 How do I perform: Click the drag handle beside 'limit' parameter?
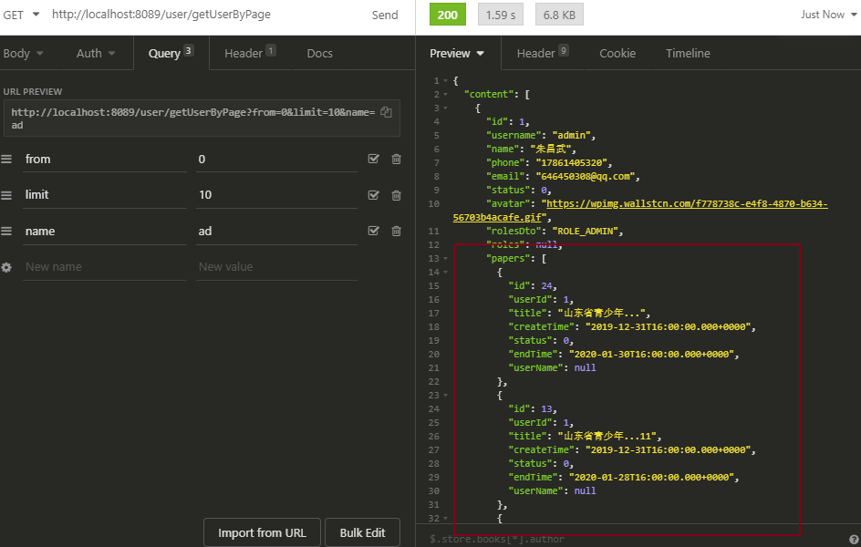pos(7,195)
